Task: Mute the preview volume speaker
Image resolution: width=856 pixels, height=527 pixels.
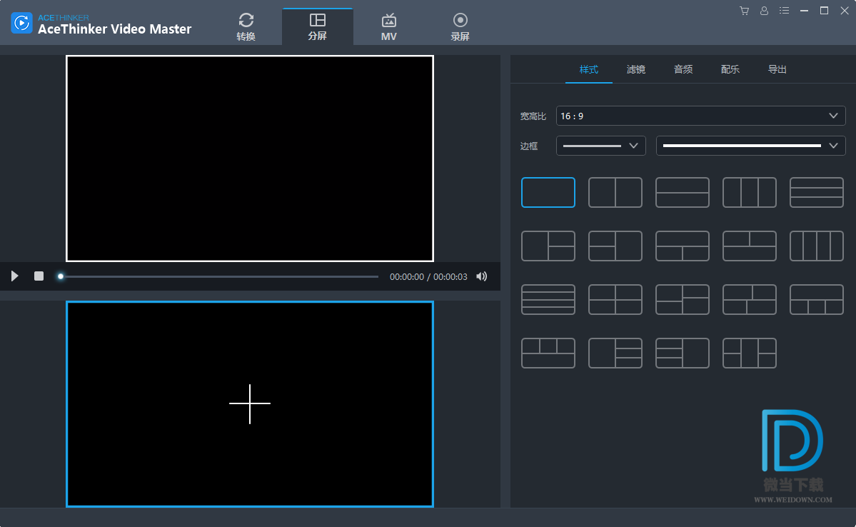Action: coord(481,276)
